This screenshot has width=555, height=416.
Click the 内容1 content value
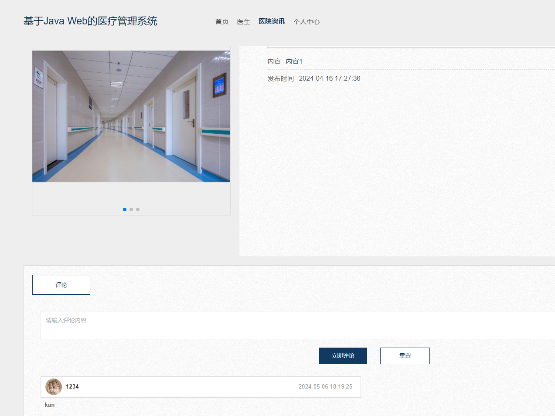[x=294, y=61]
